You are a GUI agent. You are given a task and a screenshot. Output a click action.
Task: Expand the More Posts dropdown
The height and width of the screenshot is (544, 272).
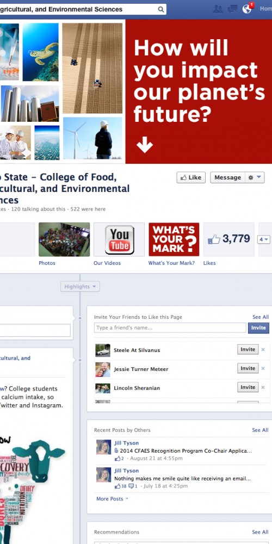[x=113, y=498]
